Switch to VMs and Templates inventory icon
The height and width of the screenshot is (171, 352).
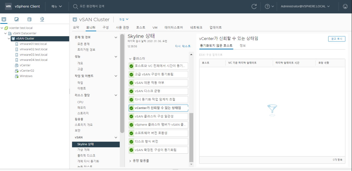pos(17,19)
